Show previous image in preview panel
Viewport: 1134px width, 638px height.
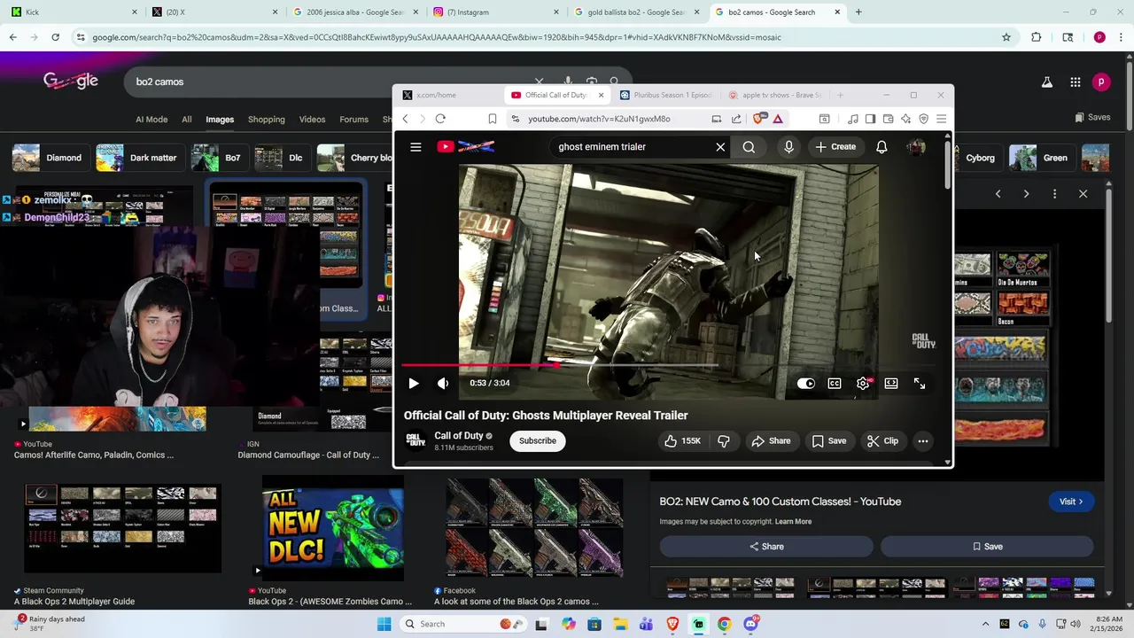pos(998,193)
